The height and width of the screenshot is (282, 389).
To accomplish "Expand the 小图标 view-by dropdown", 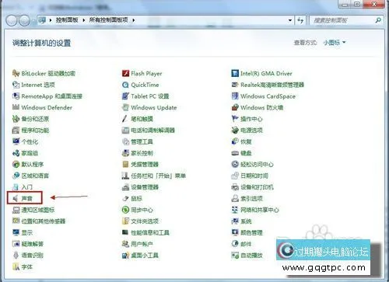I will tap(335, 42).
